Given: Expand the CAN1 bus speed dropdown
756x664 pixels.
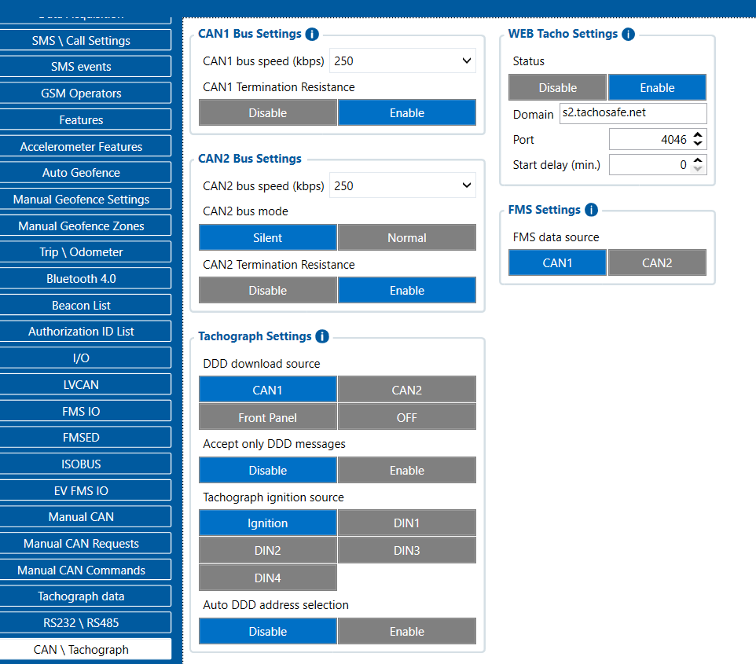Looking at the screenshot, I should 402,61.
